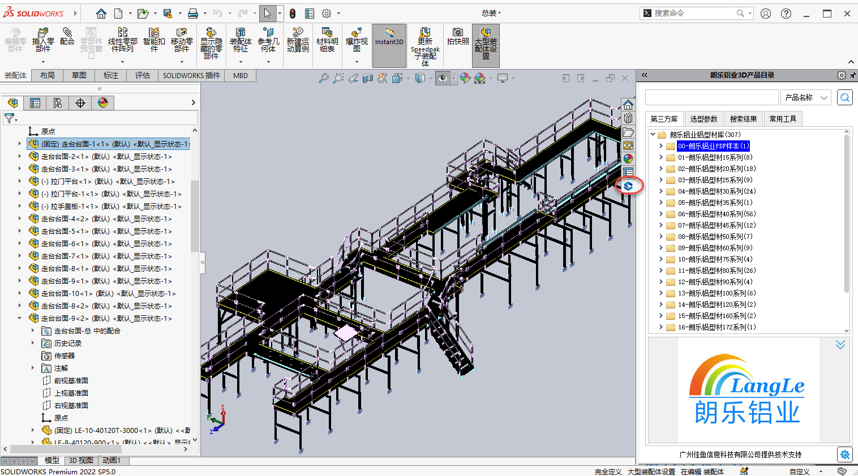Click the Print icon in title toolbar
The width and height of the screenshot is (858, 476).
[x=193, y=13]
